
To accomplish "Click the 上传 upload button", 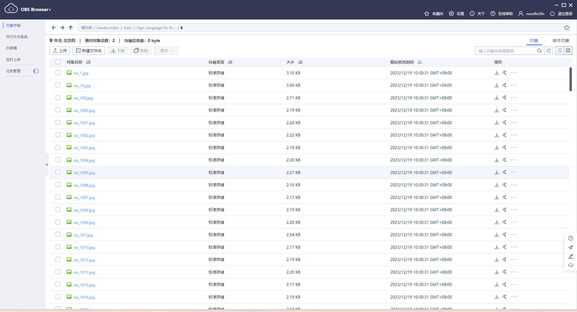I will pos(60,51).
